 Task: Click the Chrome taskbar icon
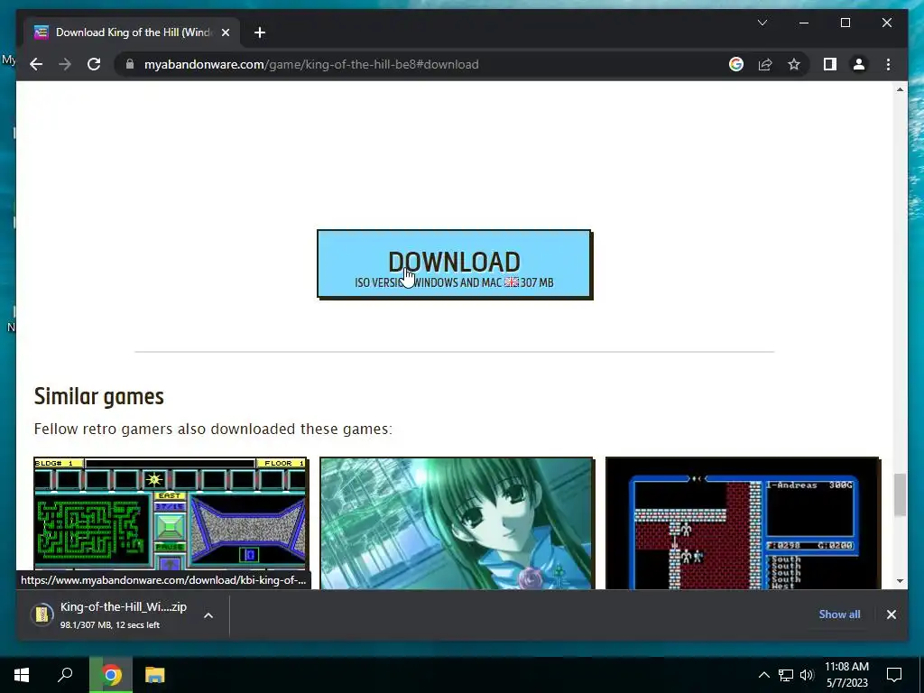click(111, 675)
